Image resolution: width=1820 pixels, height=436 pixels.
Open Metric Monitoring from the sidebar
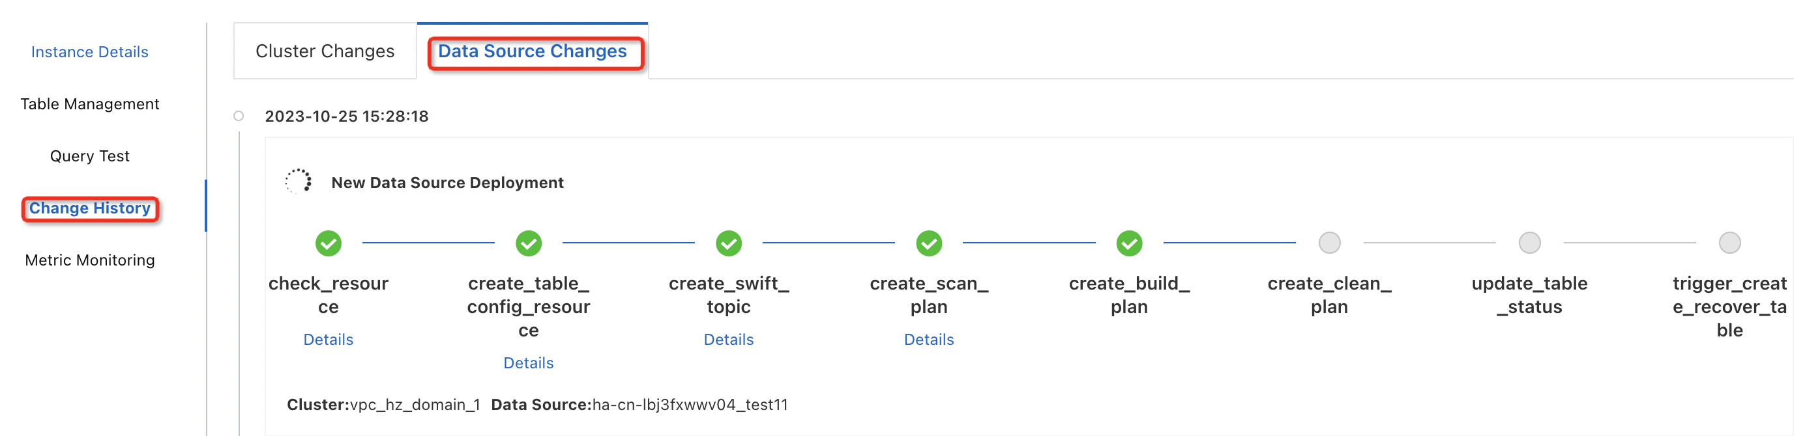click(x=90, y=260)
